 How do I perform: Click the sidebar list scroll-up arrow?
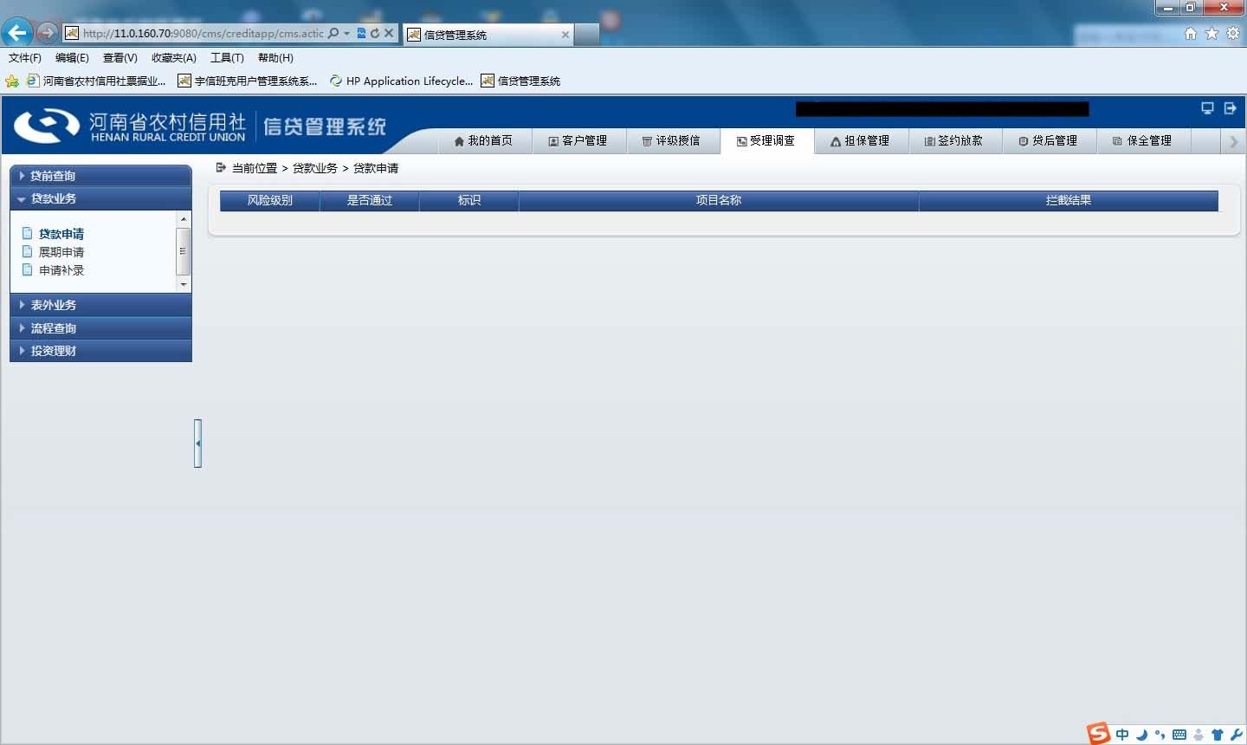point(183,219)
